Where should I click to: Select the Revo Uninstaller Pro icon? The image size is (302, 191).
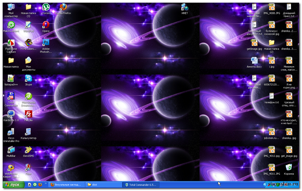point(11,135)
